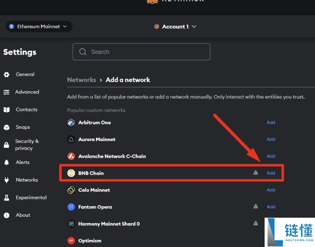The width and height of the screenshot is (315, 247).
Task: Select the Aurora Mainnet name
Action: tap(97, 139)
